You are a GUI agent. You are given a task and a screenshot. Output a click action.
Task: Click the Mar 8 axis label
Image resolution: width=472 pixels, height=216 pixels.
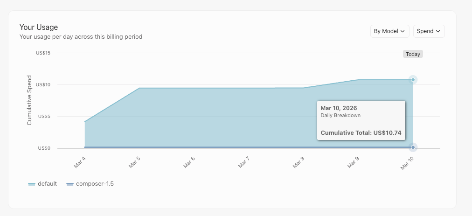click(x=298, y=162)
